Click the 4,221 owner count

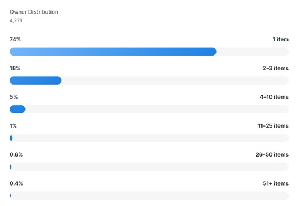tap(16, 20)
